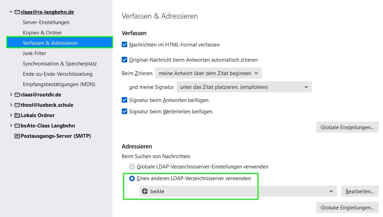Image resolution: width=383 pixels, height=217 pixels.
Task: Click the Bearbeiten... button
Action: point(360,191)
